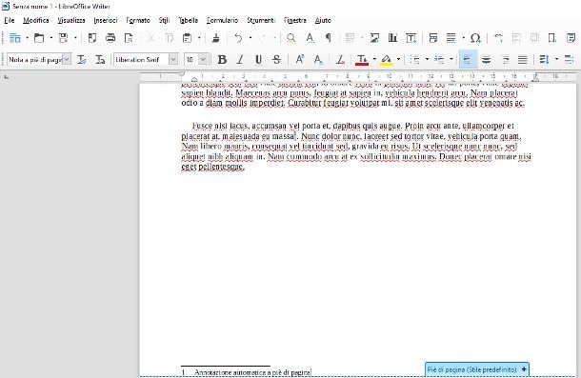Click the update selected style icon
Screen dimensions: 581x378
click(x=82, y=59)
